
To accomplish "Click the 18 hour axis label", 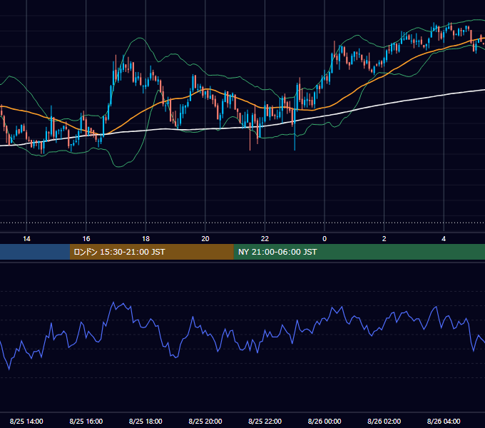I will tap(145, 239).
